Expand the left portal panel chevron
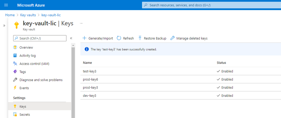 click(x=4, y=26)
